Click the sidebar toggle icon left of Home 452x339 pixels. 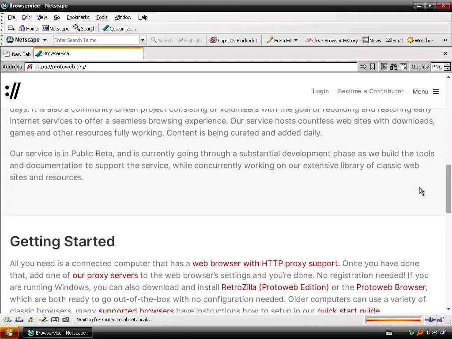coord(11,28)
